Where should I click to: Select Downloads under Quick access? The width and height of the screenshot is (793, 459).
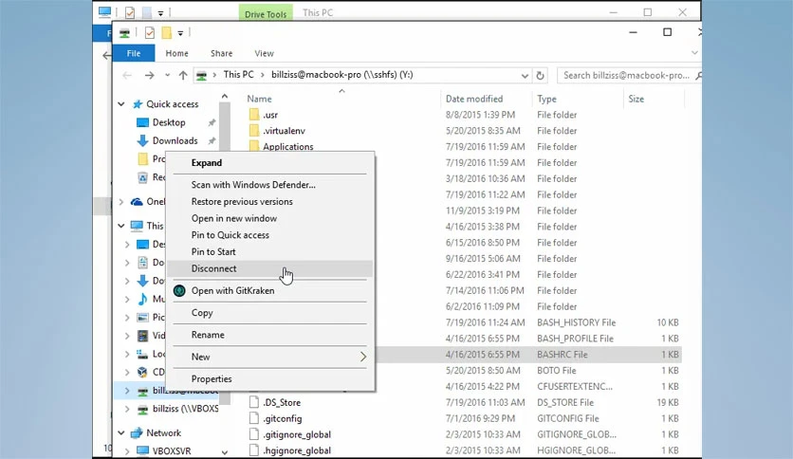175,140
